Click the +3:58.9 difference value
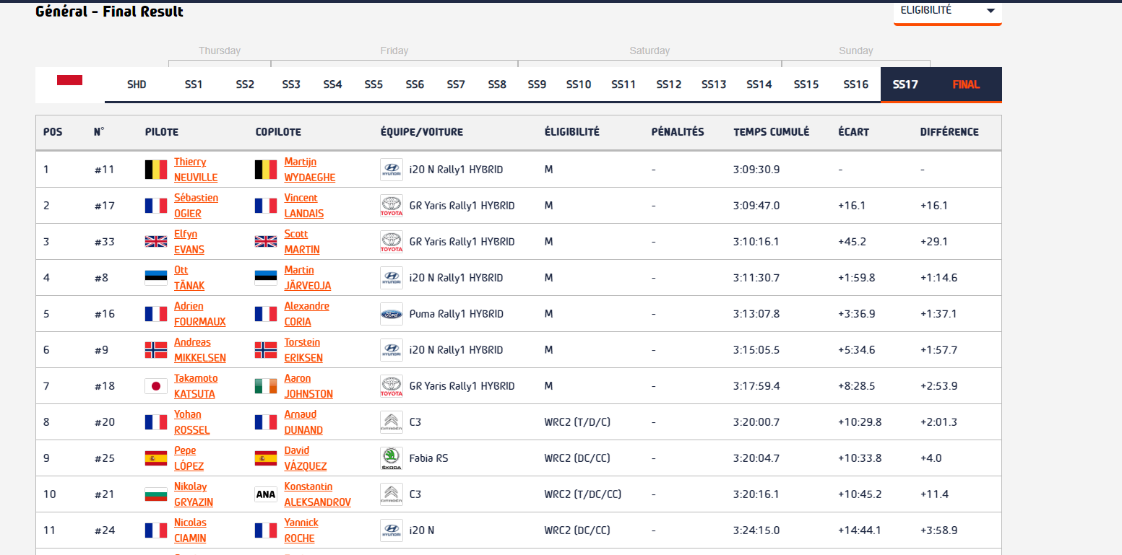The height and width of the screenshot is (555, 1122). [939, 530]
